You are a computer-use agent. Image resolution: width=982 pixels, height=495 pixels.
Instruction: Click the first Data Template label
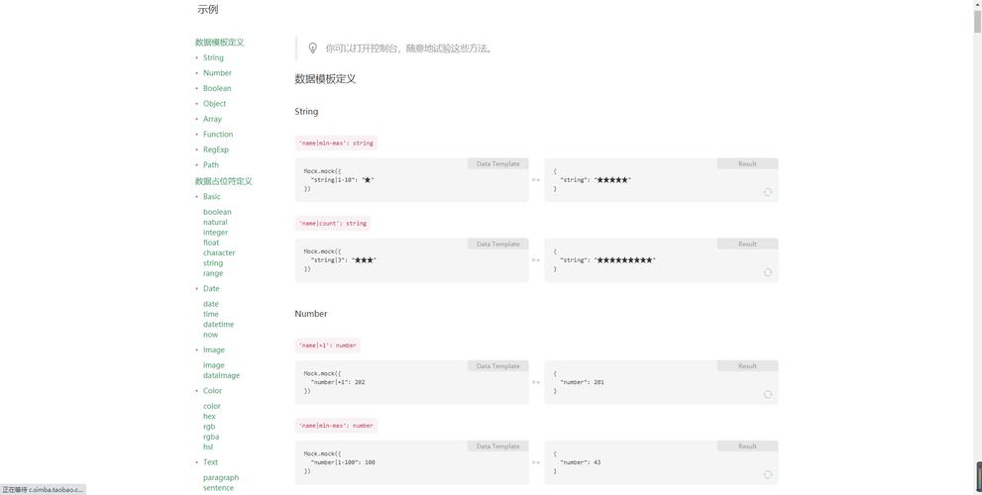click(497, 163)
